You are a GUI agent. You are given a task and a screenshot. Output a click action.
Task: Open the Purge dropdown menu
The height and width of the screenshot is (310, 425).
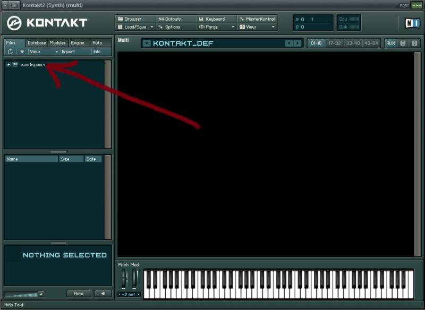pos(217,27)
